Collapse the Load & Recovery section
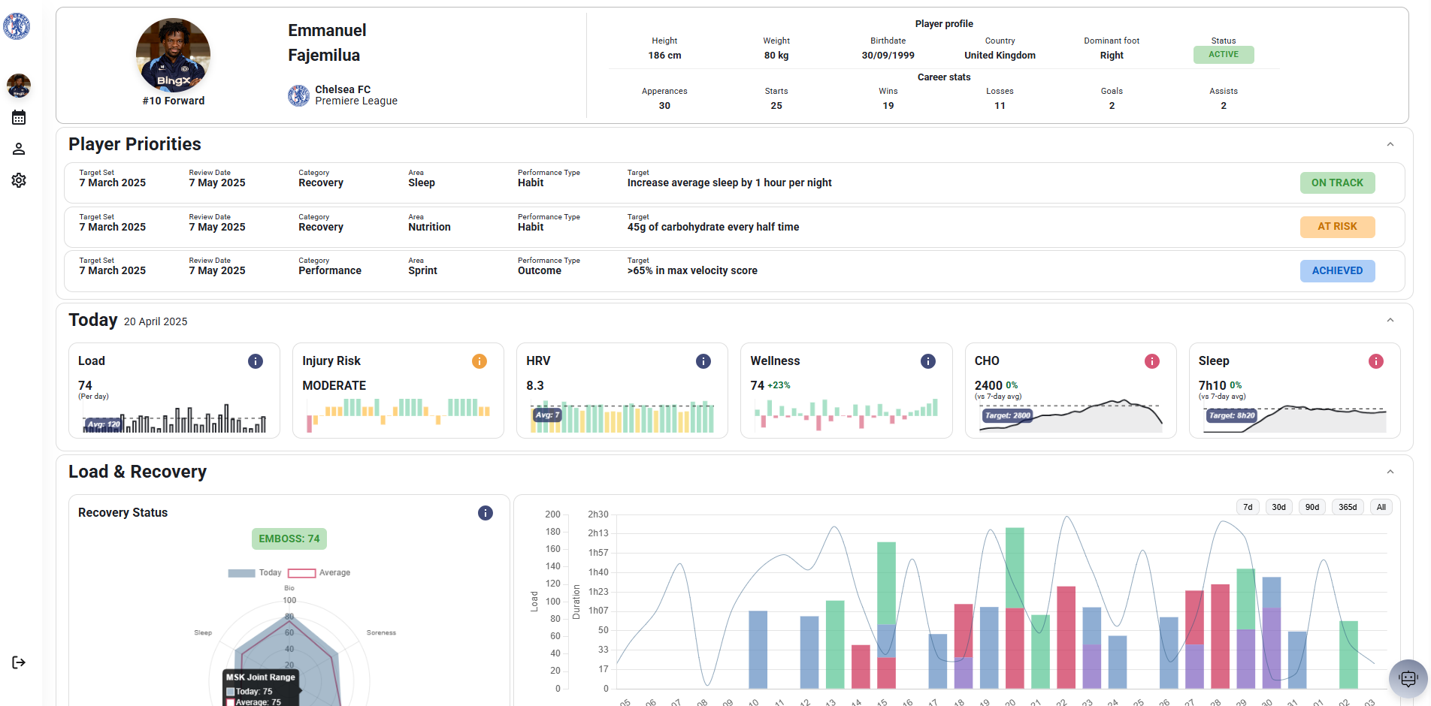Viewport: 1431px width, 706px height. [1390, 472]
